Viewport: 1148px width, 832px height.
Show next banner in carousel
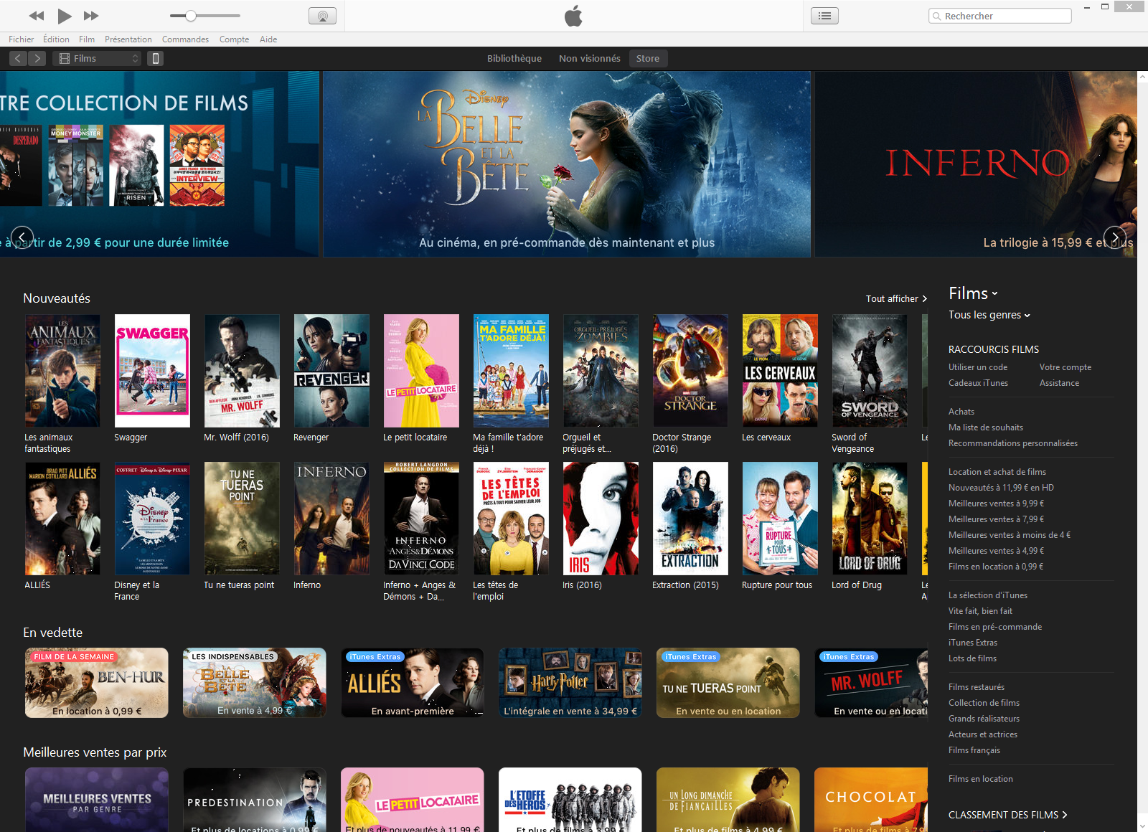click(1114, 237)
